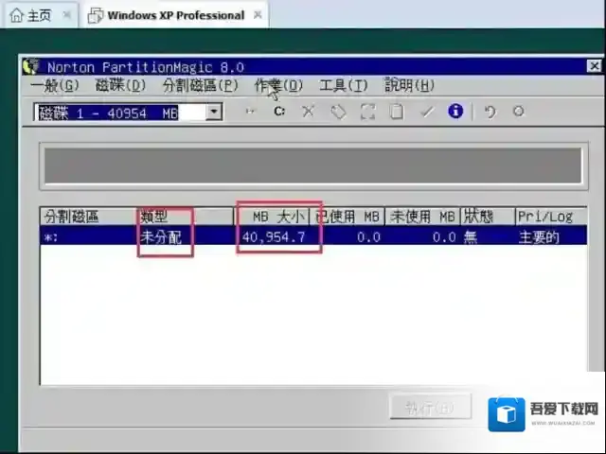Image resolution: width=606 pixels, height=454 pixels.
Task: Click the Pri/Log column header
Action: click(551, 217)
